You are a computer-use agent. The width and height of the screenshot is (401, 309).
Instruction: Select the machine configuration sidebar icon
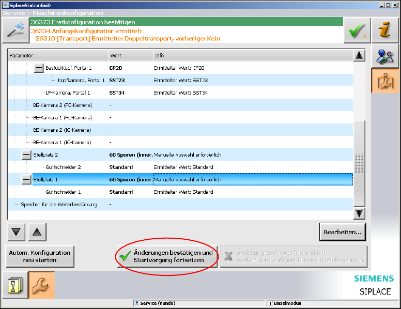coord(383,81)
